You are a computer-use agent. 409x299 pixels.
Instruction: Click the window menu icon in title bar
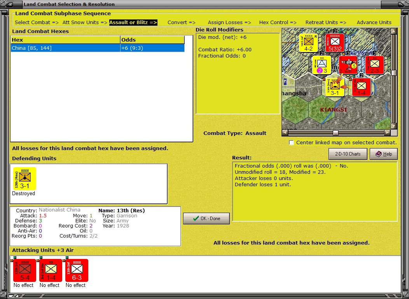click(10, 4)
